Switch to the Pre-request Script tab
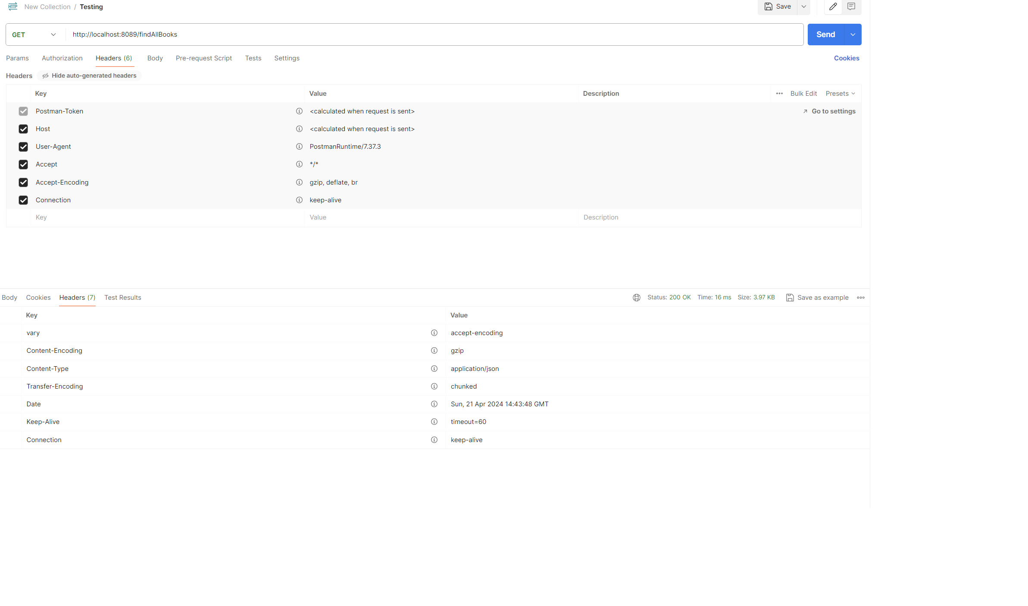 [x=203, y=58]
